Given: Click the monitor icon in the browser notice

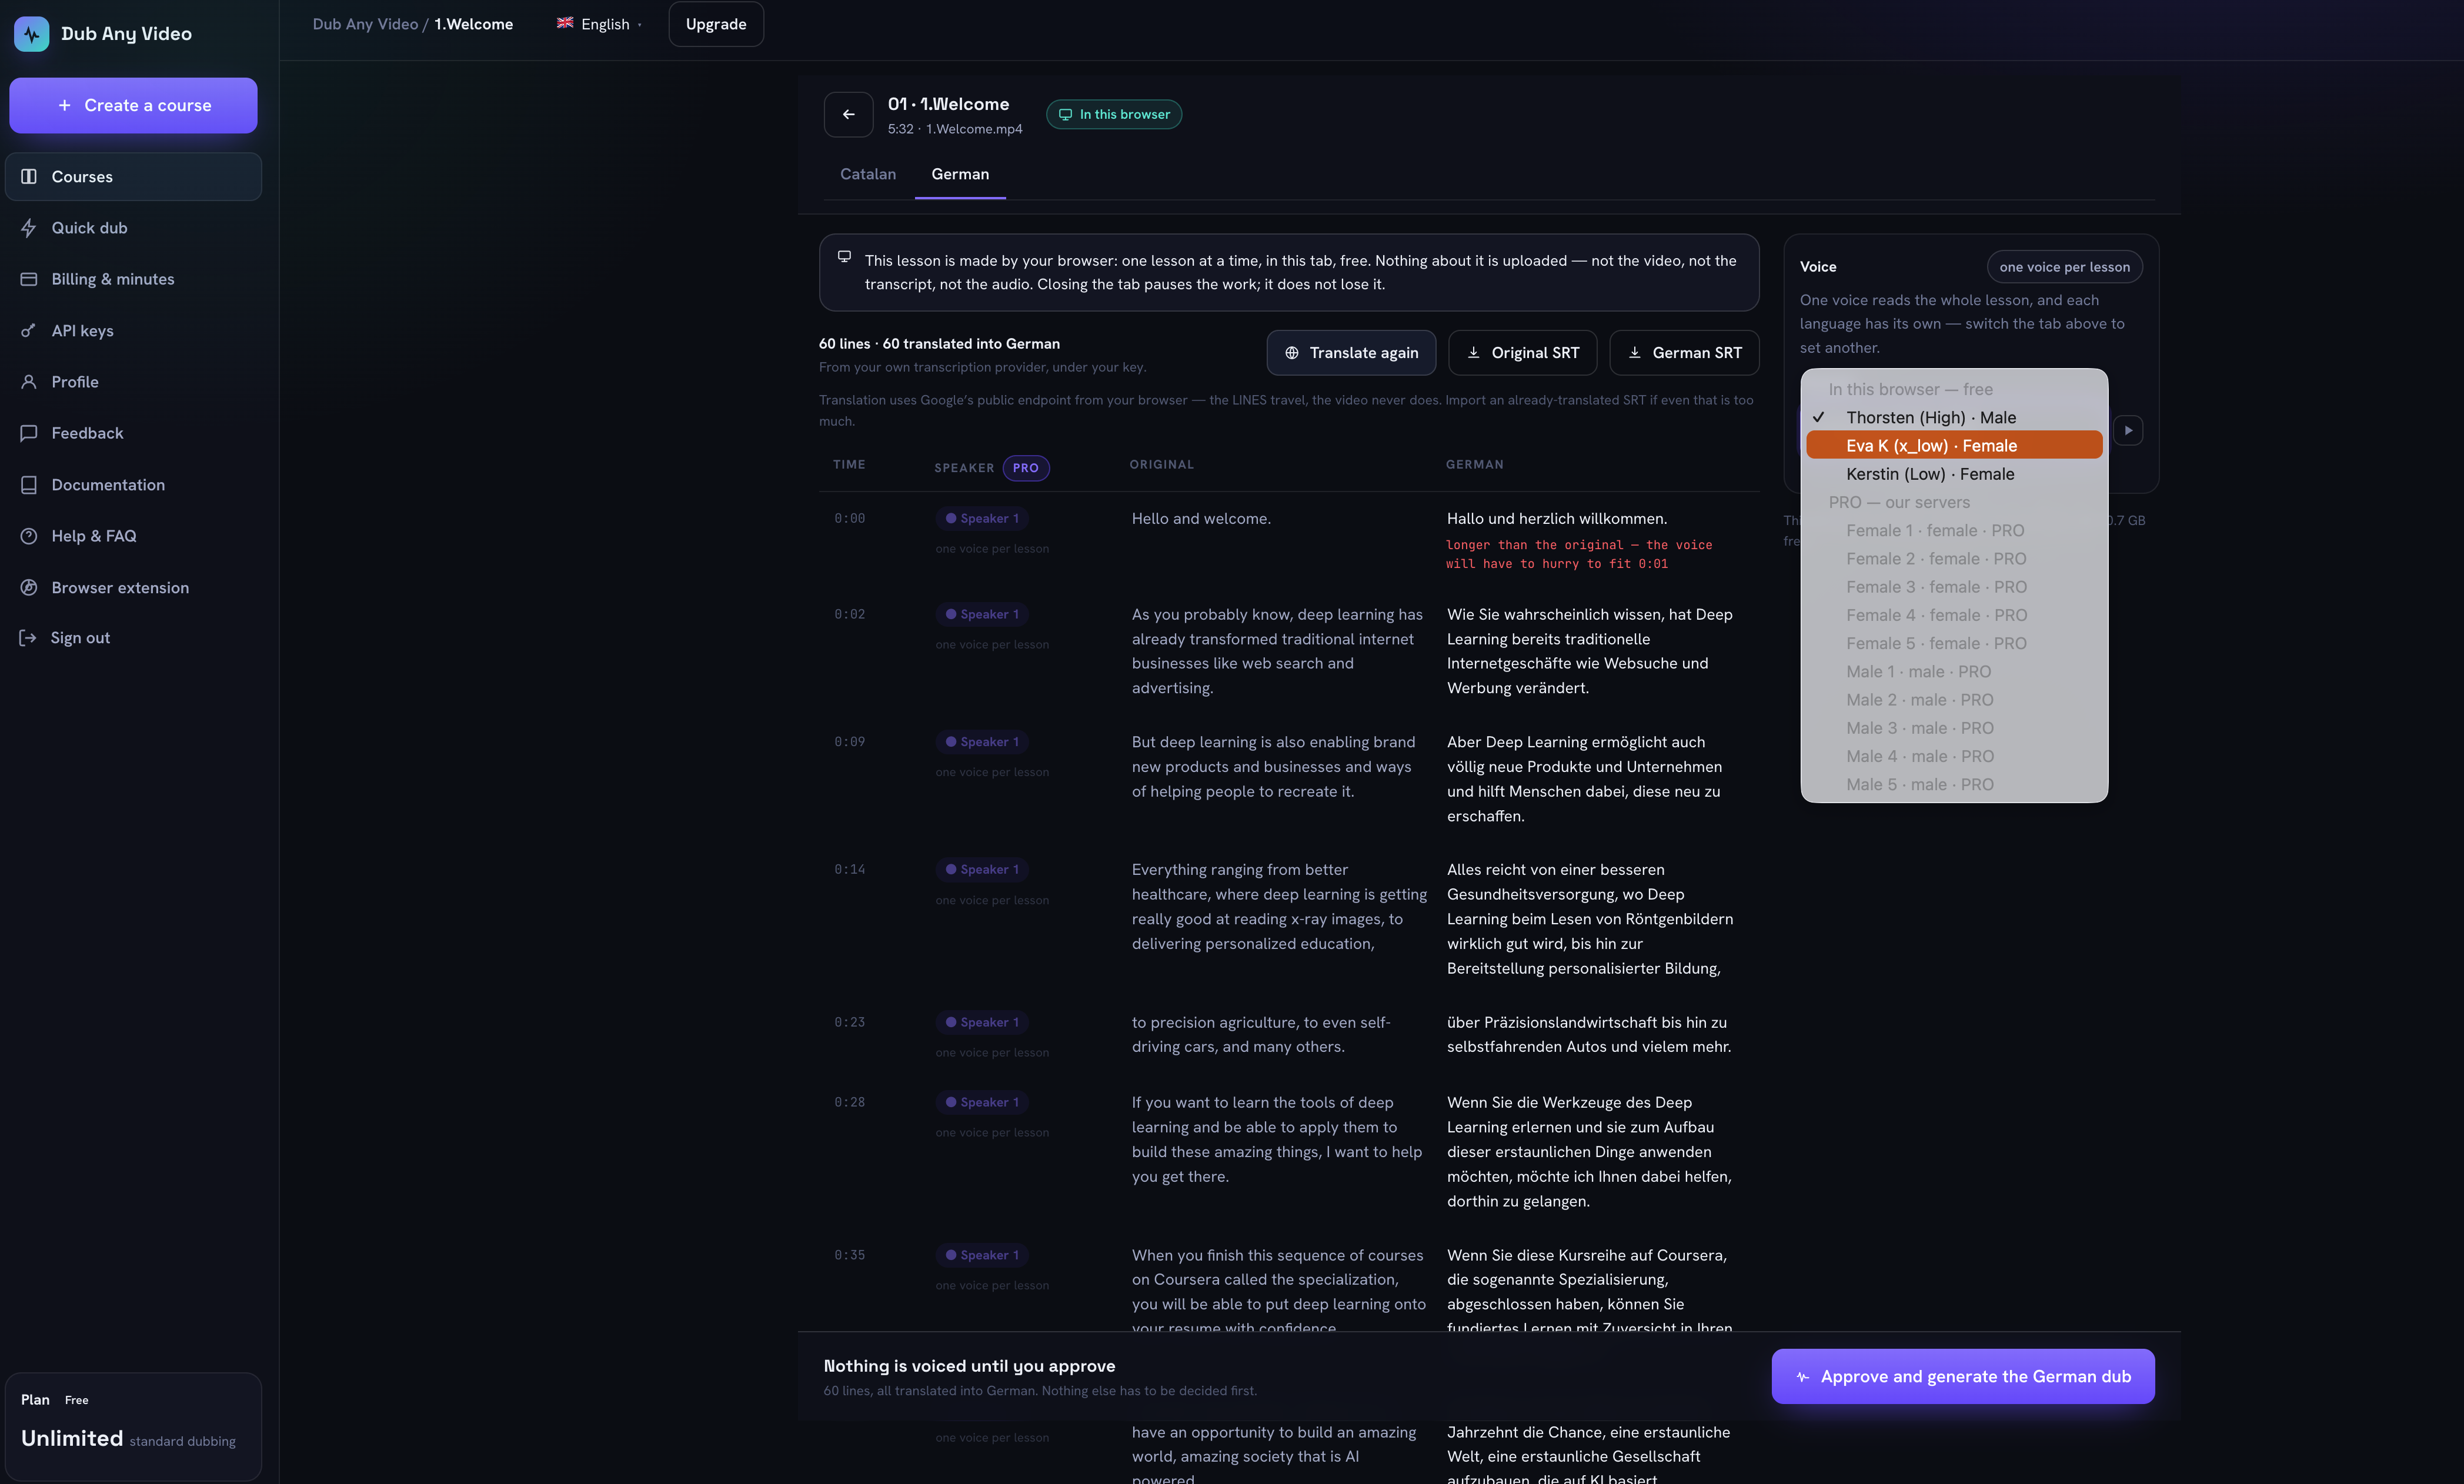Looking at the screenshot, I should pos(844,256).
